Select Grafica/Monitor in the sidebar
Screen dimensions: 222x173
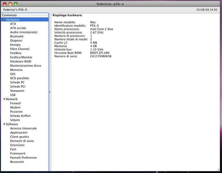tap(21, 57)
